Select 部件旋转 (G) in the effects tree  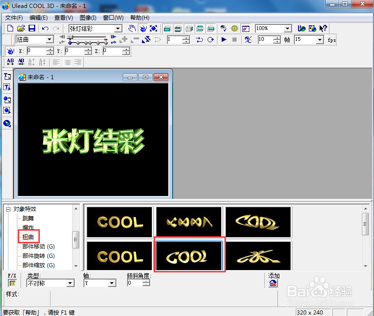tap(38, 256)
